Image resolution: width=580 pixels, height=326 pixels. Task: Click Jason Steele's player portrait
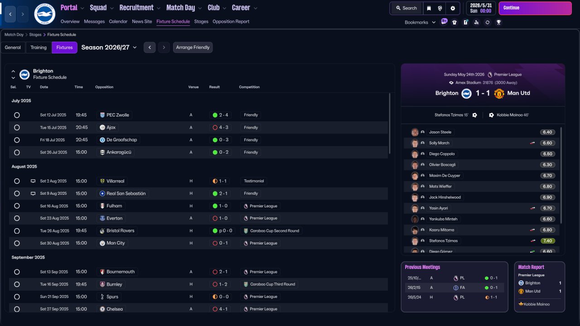click(415, 132)
